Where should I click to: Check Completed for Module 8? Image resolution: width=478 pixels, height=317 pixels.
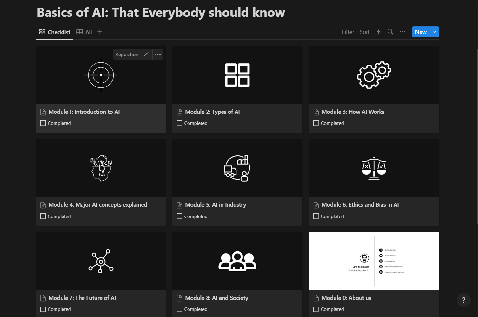(179, 309)
